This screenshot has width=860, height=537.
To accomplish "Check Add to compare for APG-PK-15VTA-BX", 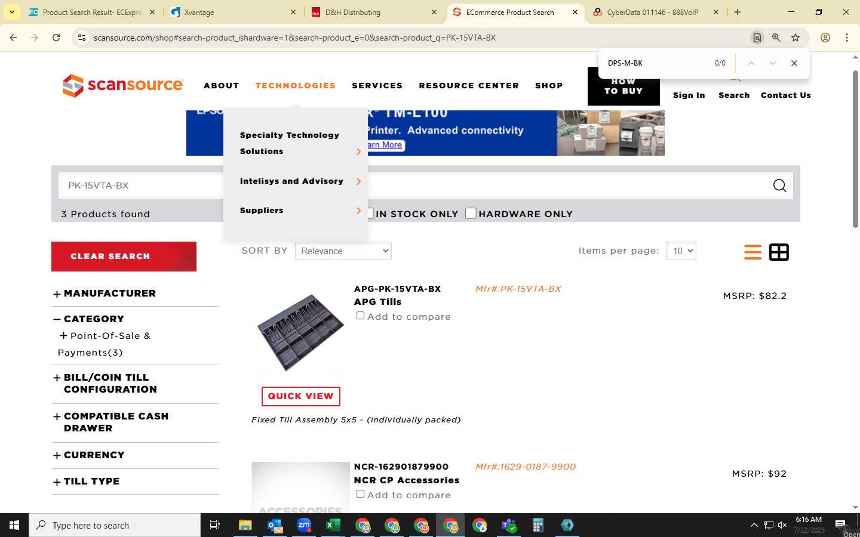I will [360, 316].
